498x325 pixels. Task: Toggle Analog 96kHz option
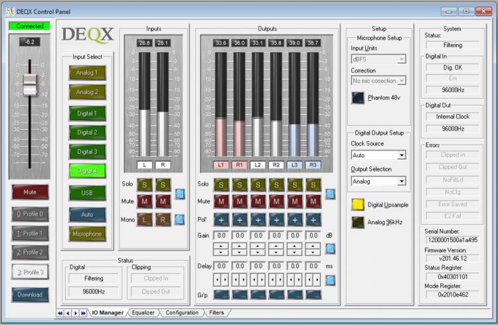[358, 222]
